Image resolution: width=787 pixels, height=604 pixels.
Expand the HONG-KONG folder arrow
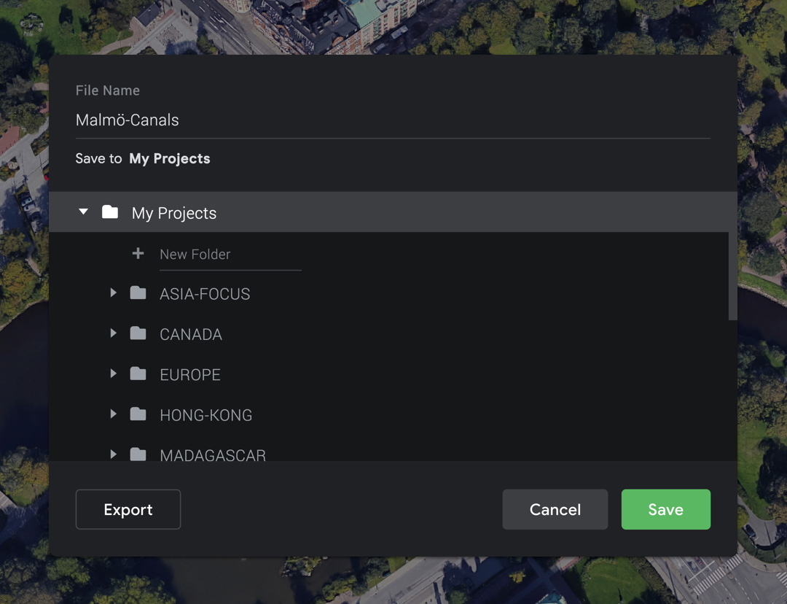(x=113, y=414)
